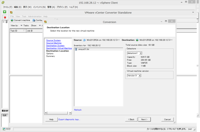Open the プラグイン (P) menu
Screen dimensions: 200x132
(62, 7)
